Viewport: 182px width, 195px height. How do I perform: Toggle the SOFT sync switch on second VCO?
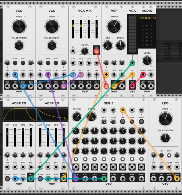pos(56,63)
